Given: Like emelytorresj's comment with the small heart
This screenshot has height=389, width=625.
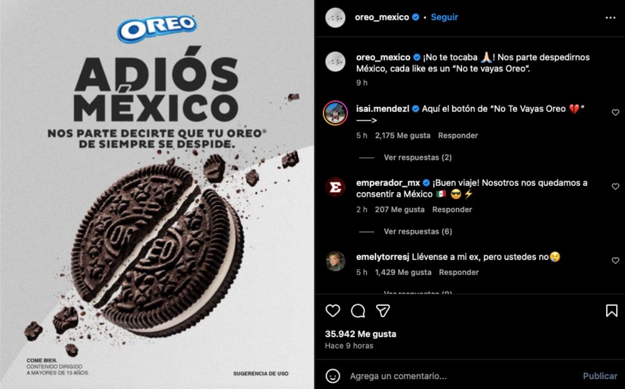Looking at the screenshot, I should coord(616,260).
